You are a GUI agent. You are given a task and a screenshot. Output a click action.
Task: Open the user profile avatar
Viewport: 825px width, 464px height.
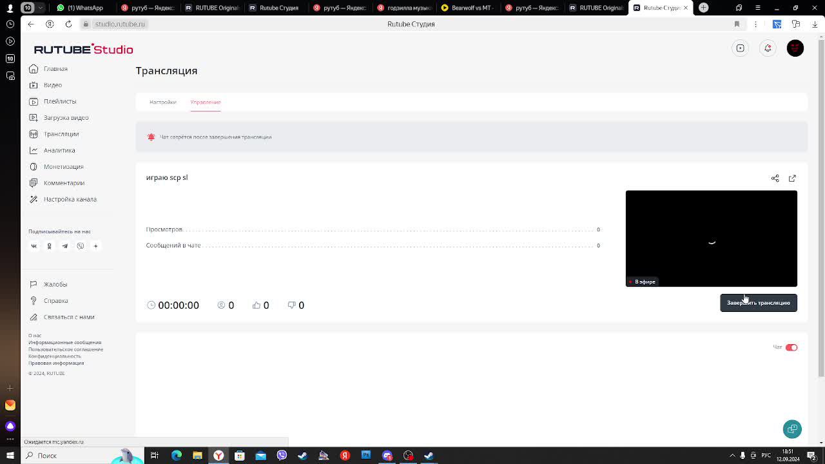click(795, 48)
